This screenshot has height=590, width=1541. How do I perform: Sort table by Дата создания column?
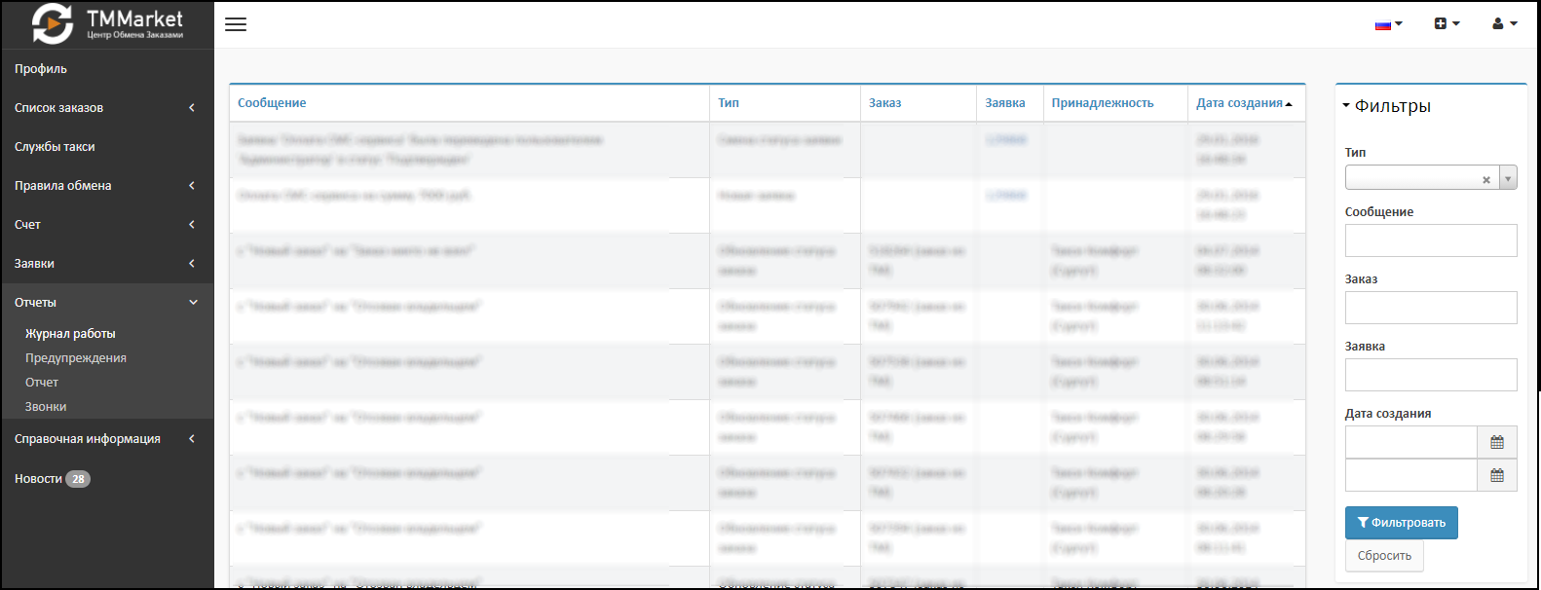[1239, 103]
